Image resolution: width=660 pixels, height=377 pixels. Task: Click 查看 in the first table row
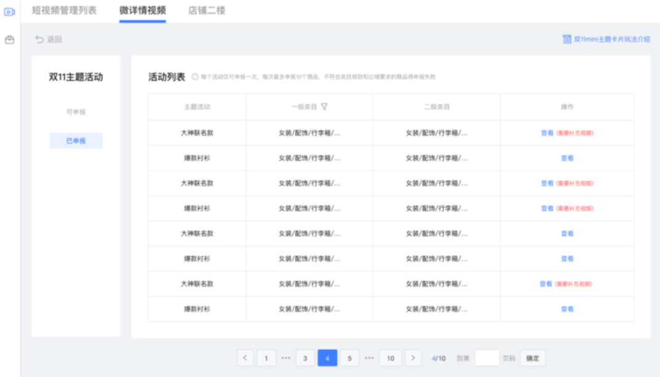[547, 132]
